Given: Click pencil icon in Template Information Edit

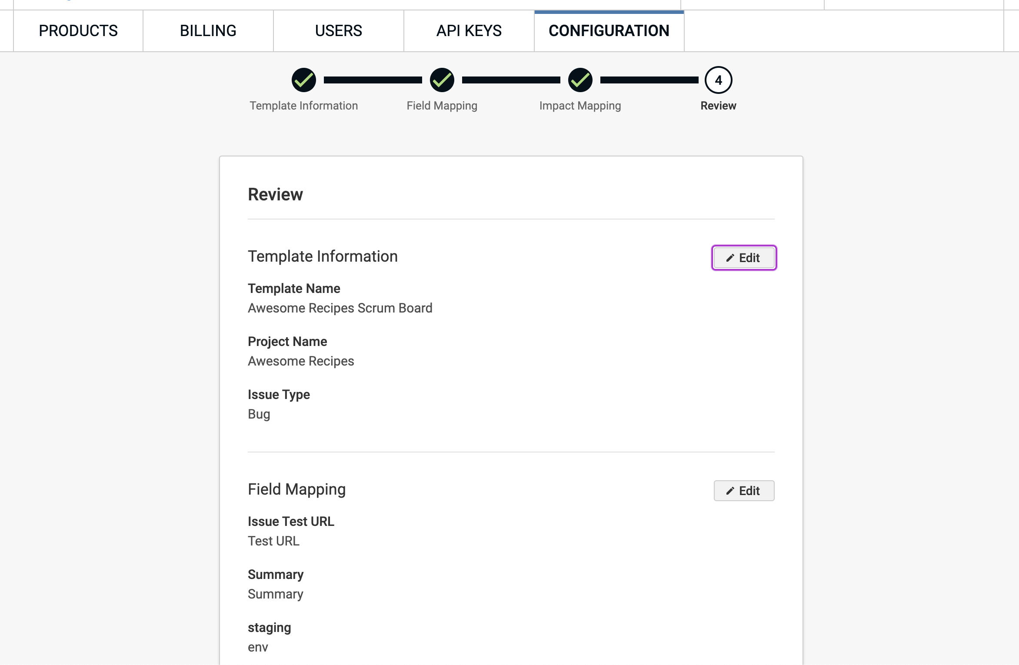Looking at the screenshot, I should point(730,258).
